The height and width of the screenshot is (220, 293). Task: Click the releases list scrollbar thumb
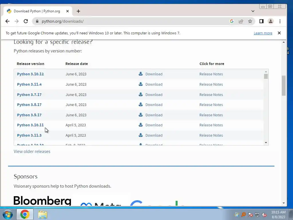(x=266, y=76)
